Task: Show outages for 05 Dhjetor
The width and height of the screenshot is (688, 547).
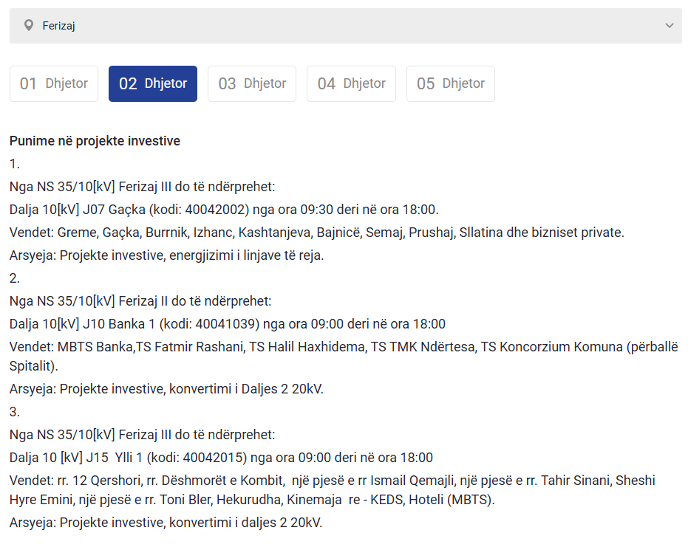Action: point(450,83)
